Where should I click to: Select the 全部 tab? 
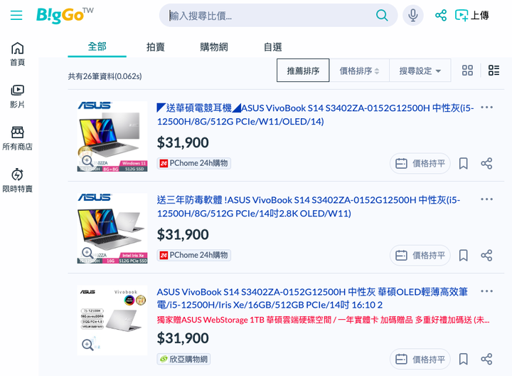[x=97, y=47]
